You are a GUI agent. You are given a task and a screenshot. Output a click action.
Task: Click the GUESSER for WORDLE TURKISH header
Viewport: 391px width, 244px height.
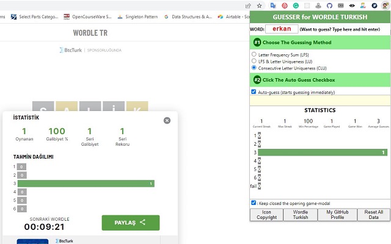click(320, 17)
